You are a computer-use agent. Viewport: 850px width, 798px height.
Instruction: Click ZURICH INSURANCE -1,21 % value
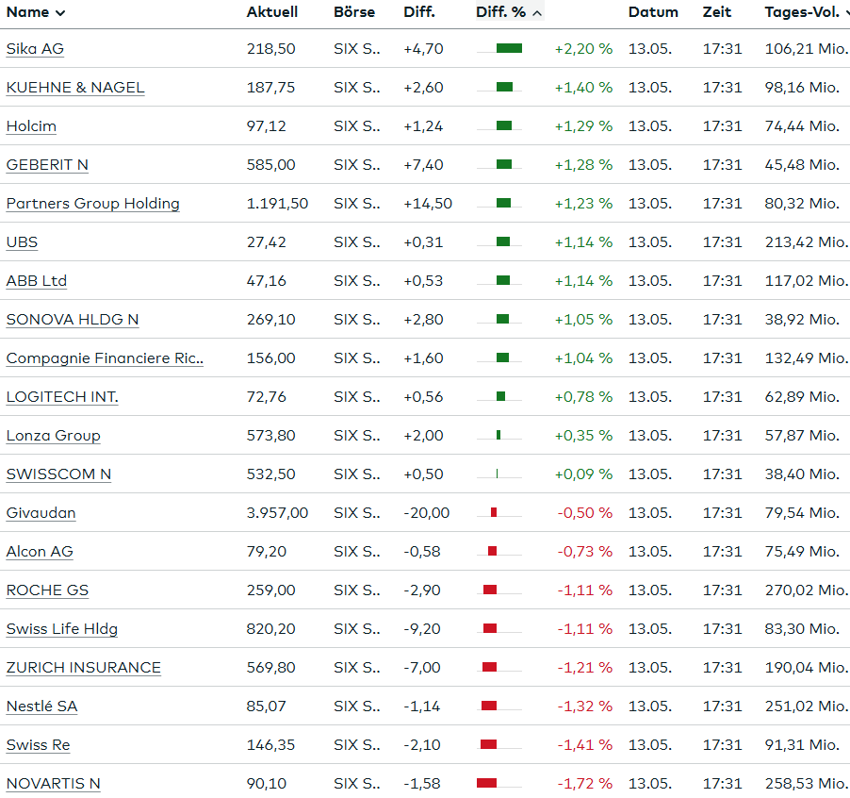click(585, 668)
